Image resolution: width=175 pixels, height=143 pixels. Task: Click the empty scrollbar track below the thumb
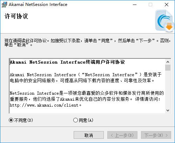168,89
